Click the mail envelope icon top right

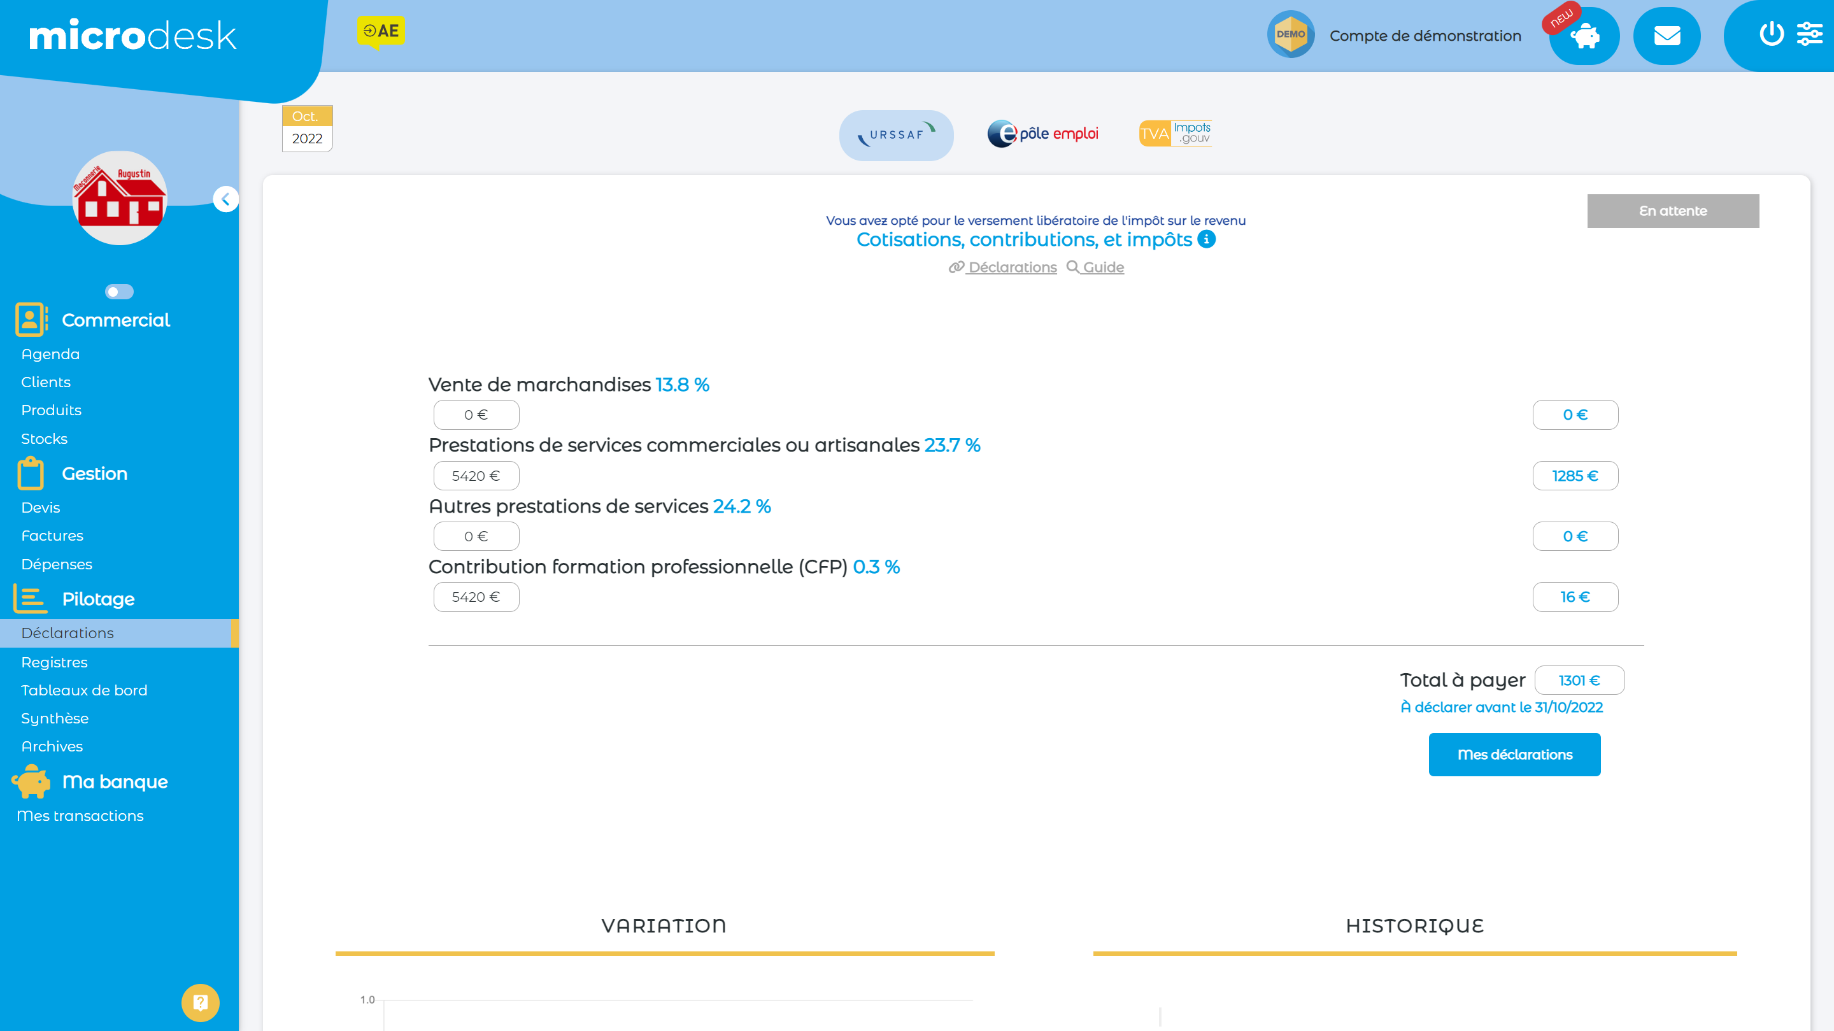pos(1667,35)
